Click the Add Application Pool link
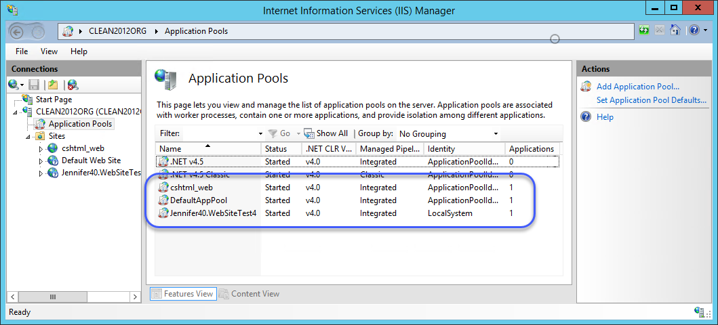The width and height of the screenshot is (718, 325). point(637,87)
